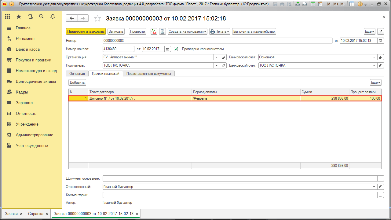Add document to favorites with the star outline
The image size is (391, 220).
point(97,19)
